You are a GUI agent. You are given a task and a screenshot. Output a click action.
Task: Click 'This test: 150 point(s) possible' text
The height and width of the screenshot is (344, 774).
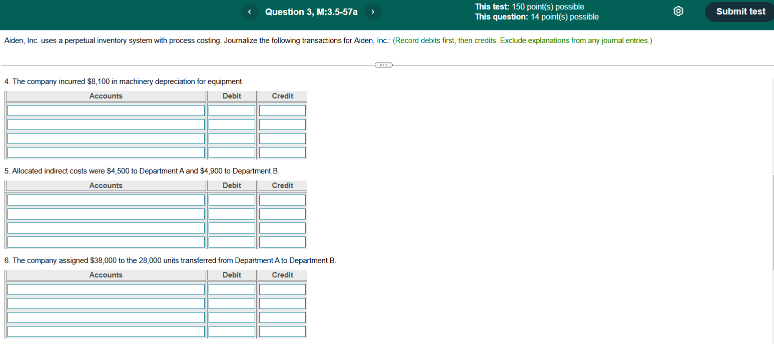tap(529, 7)
